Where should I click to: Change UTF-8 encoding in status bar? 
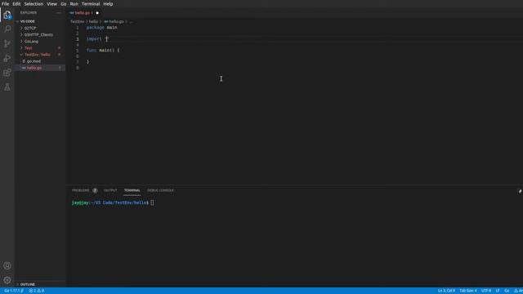tap(486, 291)
